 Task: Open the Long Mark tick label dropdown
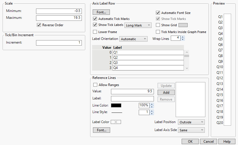(x=138, y=25)
